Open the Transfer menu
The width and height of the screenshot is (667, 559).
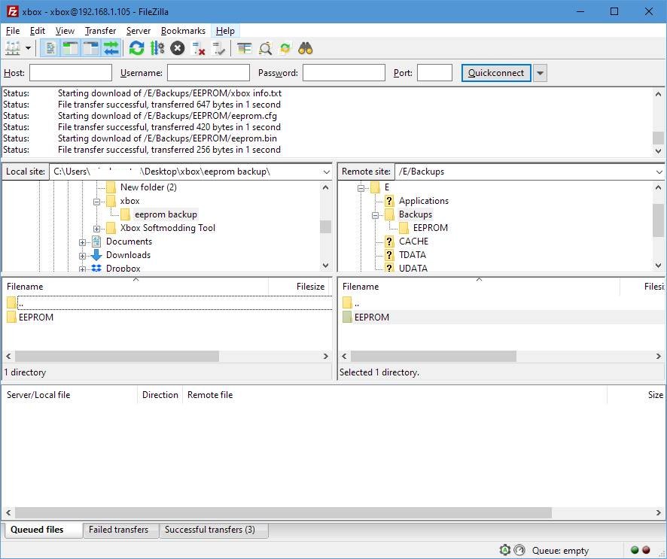click(x=100, y=31)
